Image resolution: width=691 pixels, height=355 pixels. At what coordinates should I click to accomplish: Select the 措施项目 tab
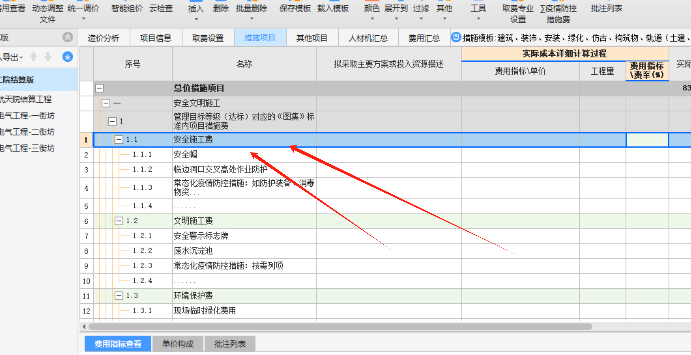260,38
